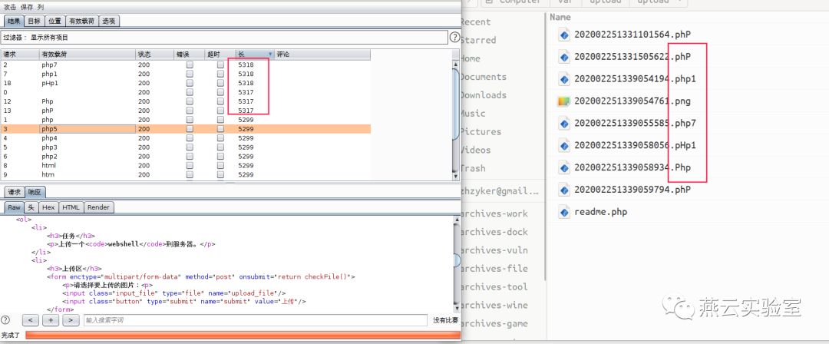Open the archives-work bookmark in sidebar
This screenshot has width=829, height=344.
[x=494, y=213]
